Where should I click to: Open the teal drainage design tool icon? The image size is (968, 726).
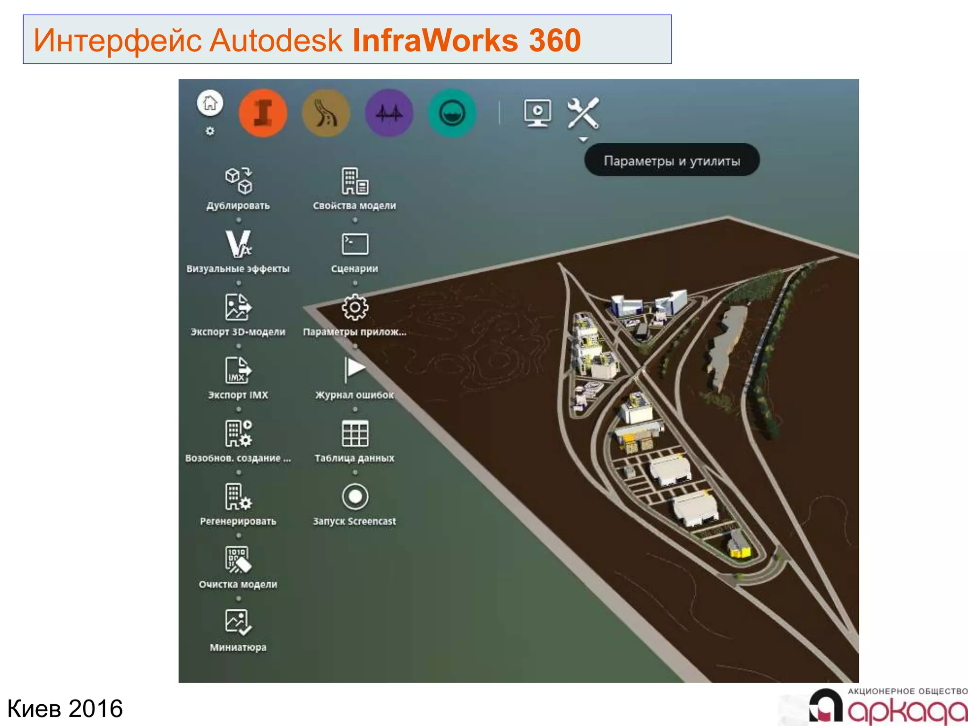click(x=452, y=113)
